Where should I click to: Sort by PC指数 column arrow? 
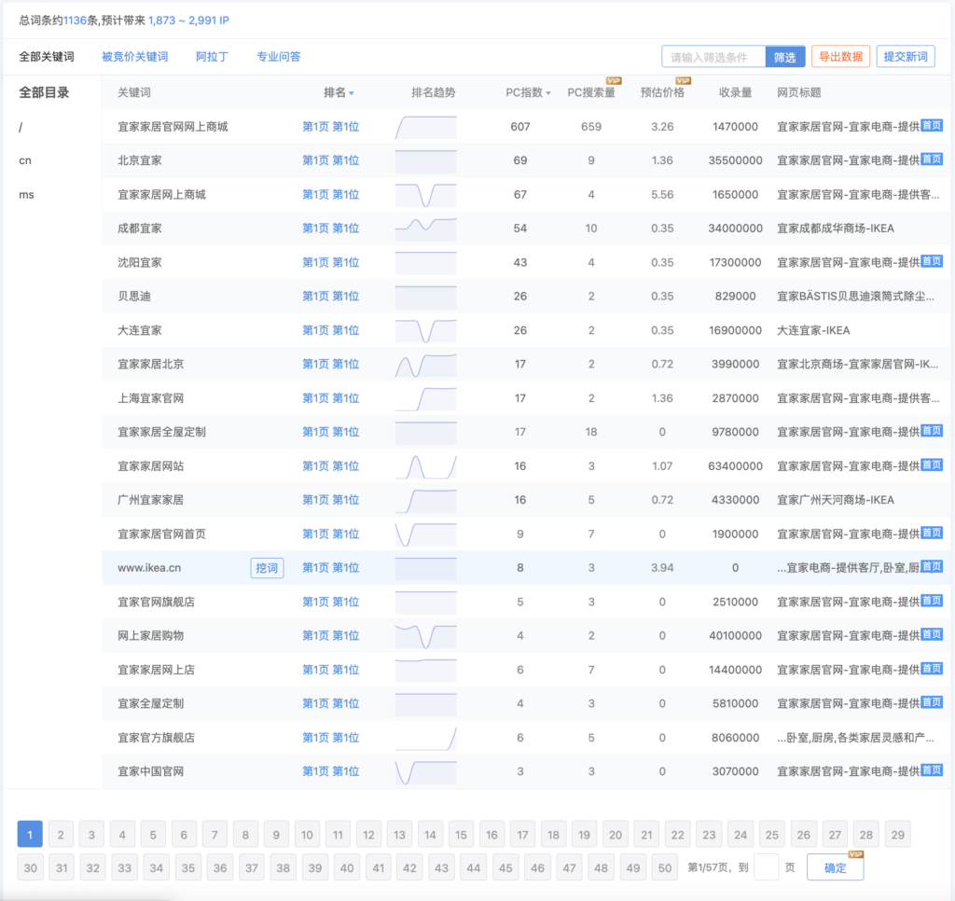coord(548,93)
